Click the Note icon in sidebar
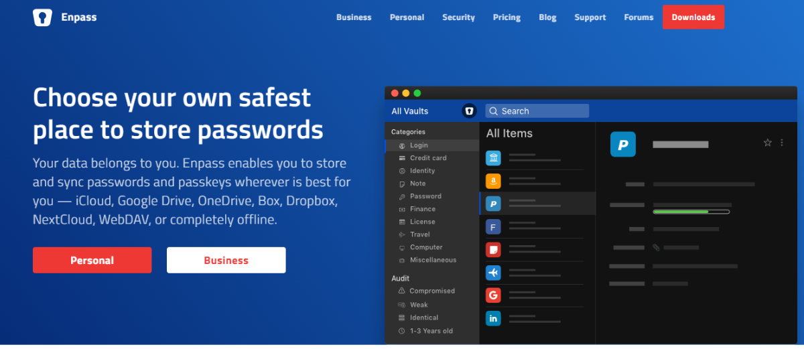The height and width of the screenshot is (349, 804). tap(402, 184)
